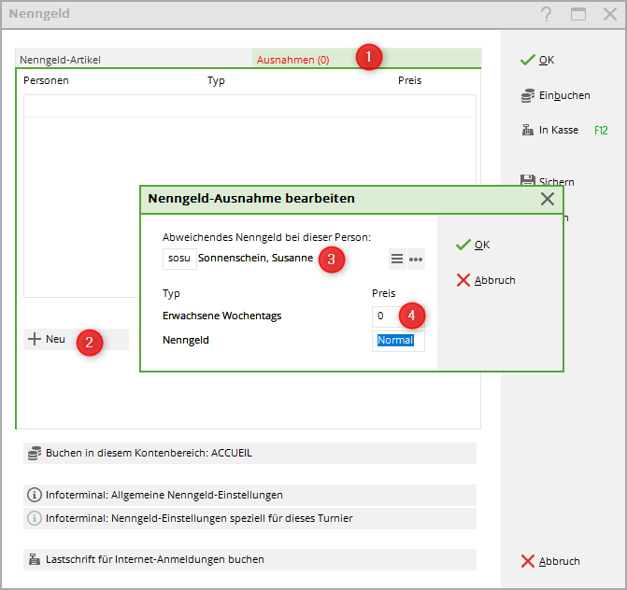Image resolution: width=627 pixels, height=590 pixels.
Task: Click the green checkmark in exception dialog
Action: pos(463,245)
